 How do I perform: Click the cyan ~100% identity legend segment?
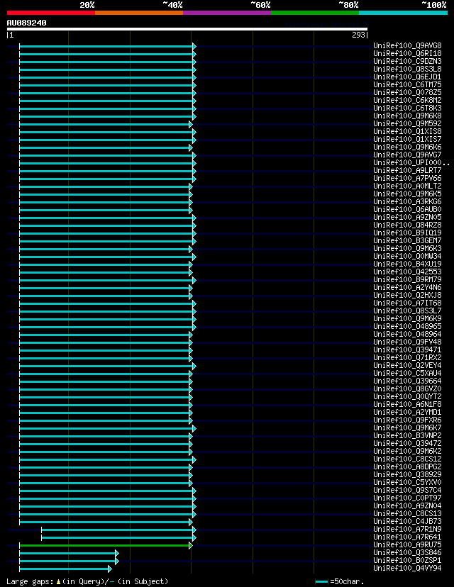[x=403, y=13]
